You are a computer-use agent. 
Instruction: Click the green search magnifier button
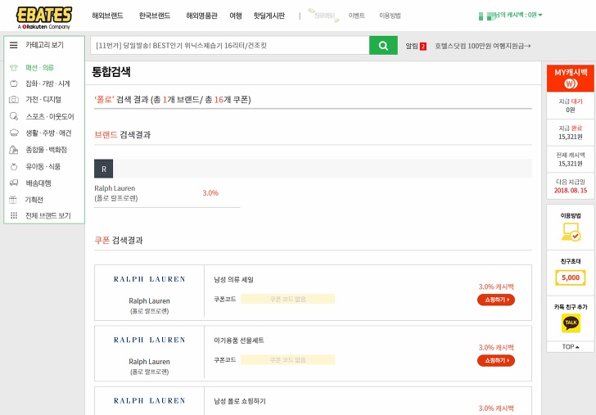point(383,46)
